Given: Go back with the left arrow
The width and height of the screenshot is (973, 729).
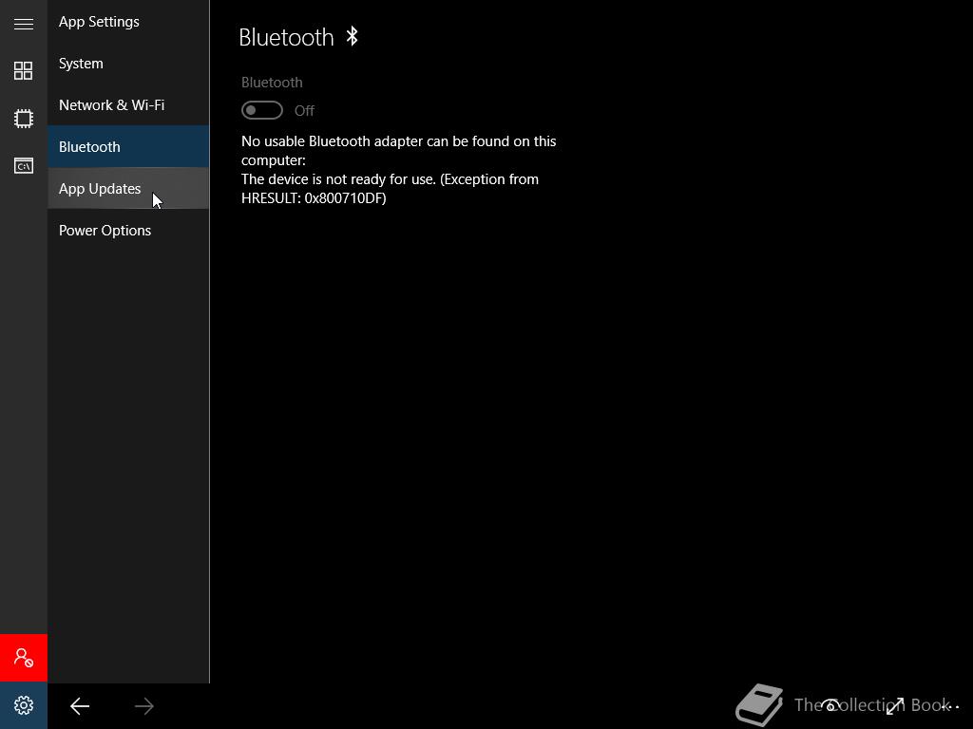Looking at the screenshot, I should pos(80,706).
